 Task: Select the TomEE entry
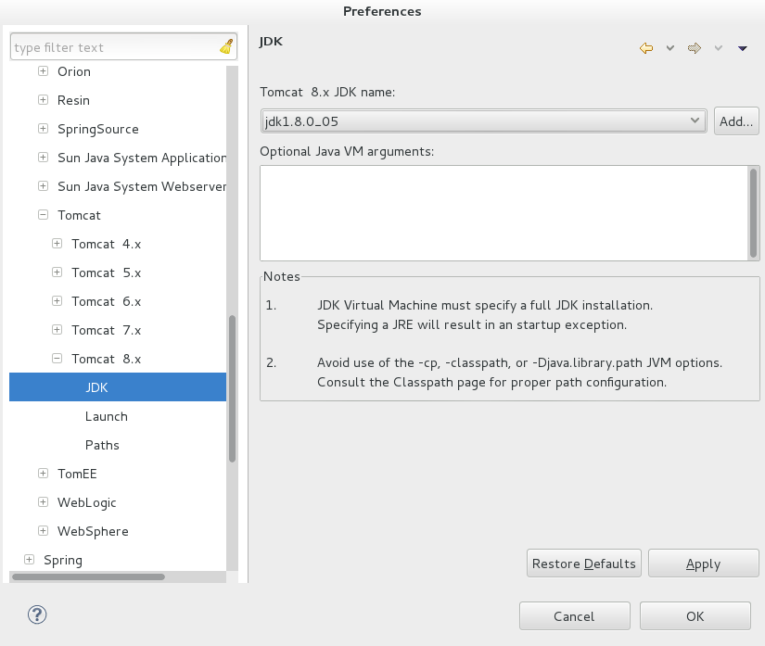click(x=77, y=474)
